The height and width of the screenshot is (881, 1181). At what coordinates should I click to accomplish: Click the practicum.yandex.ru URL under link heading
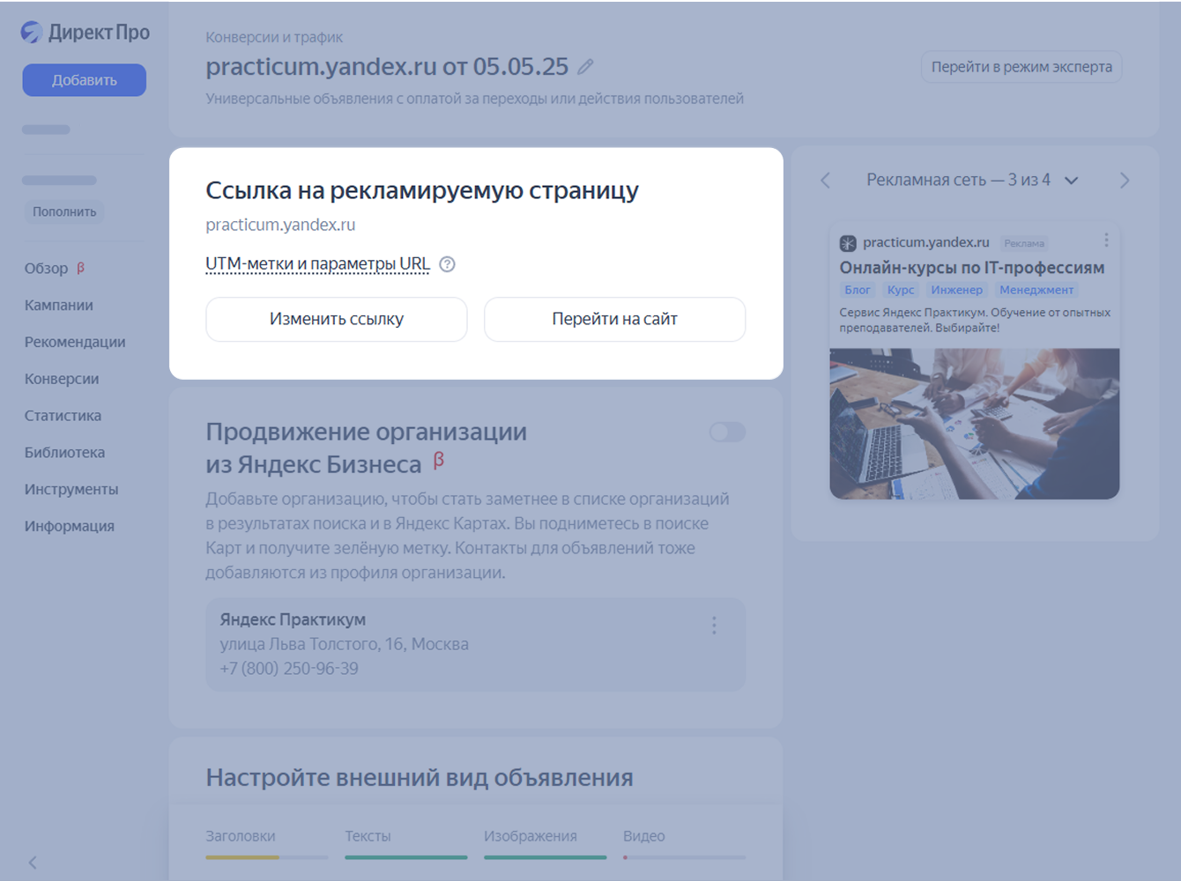280,225
